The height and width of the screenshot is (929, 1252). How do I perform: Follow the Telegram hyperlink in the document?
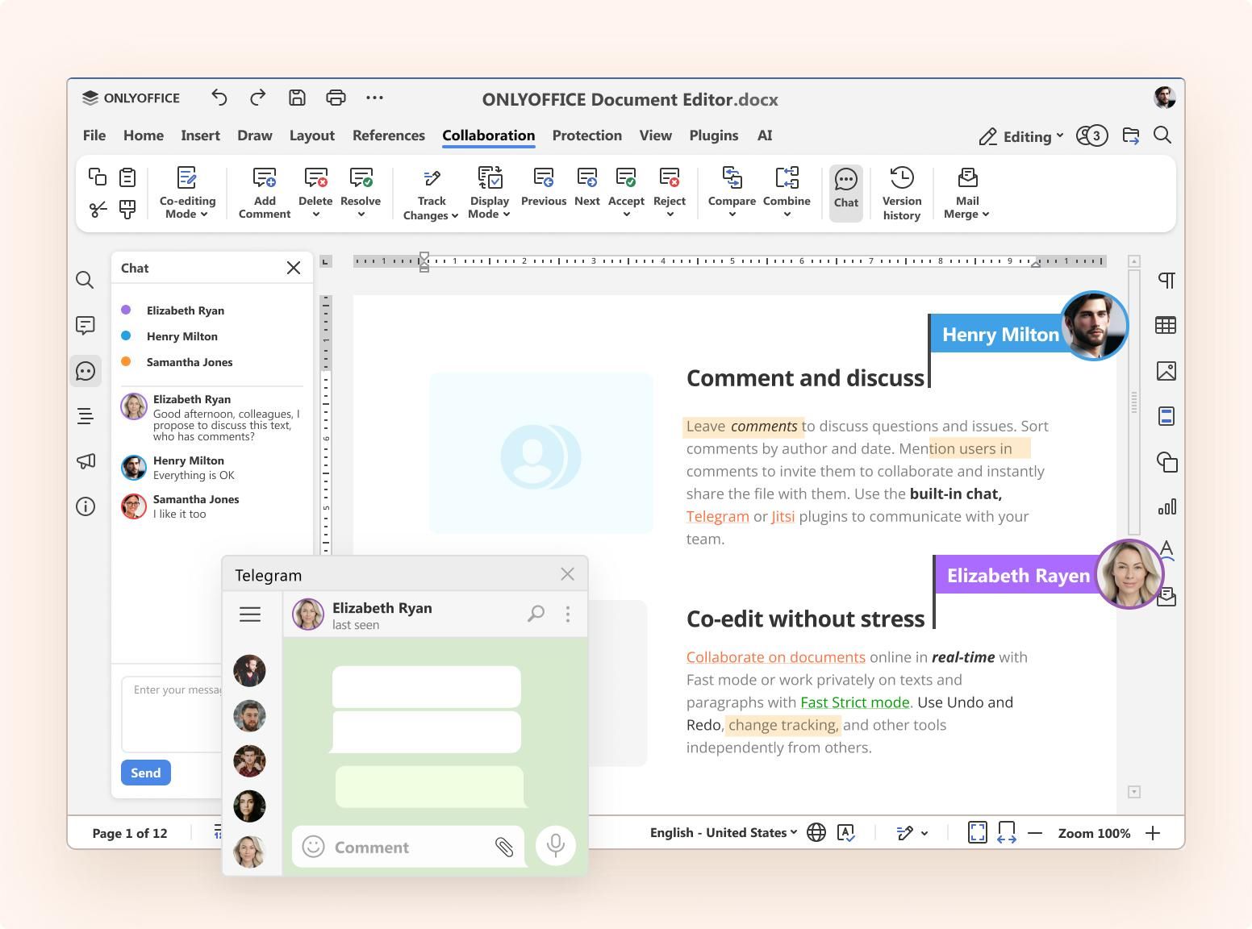tap(718, 516)
